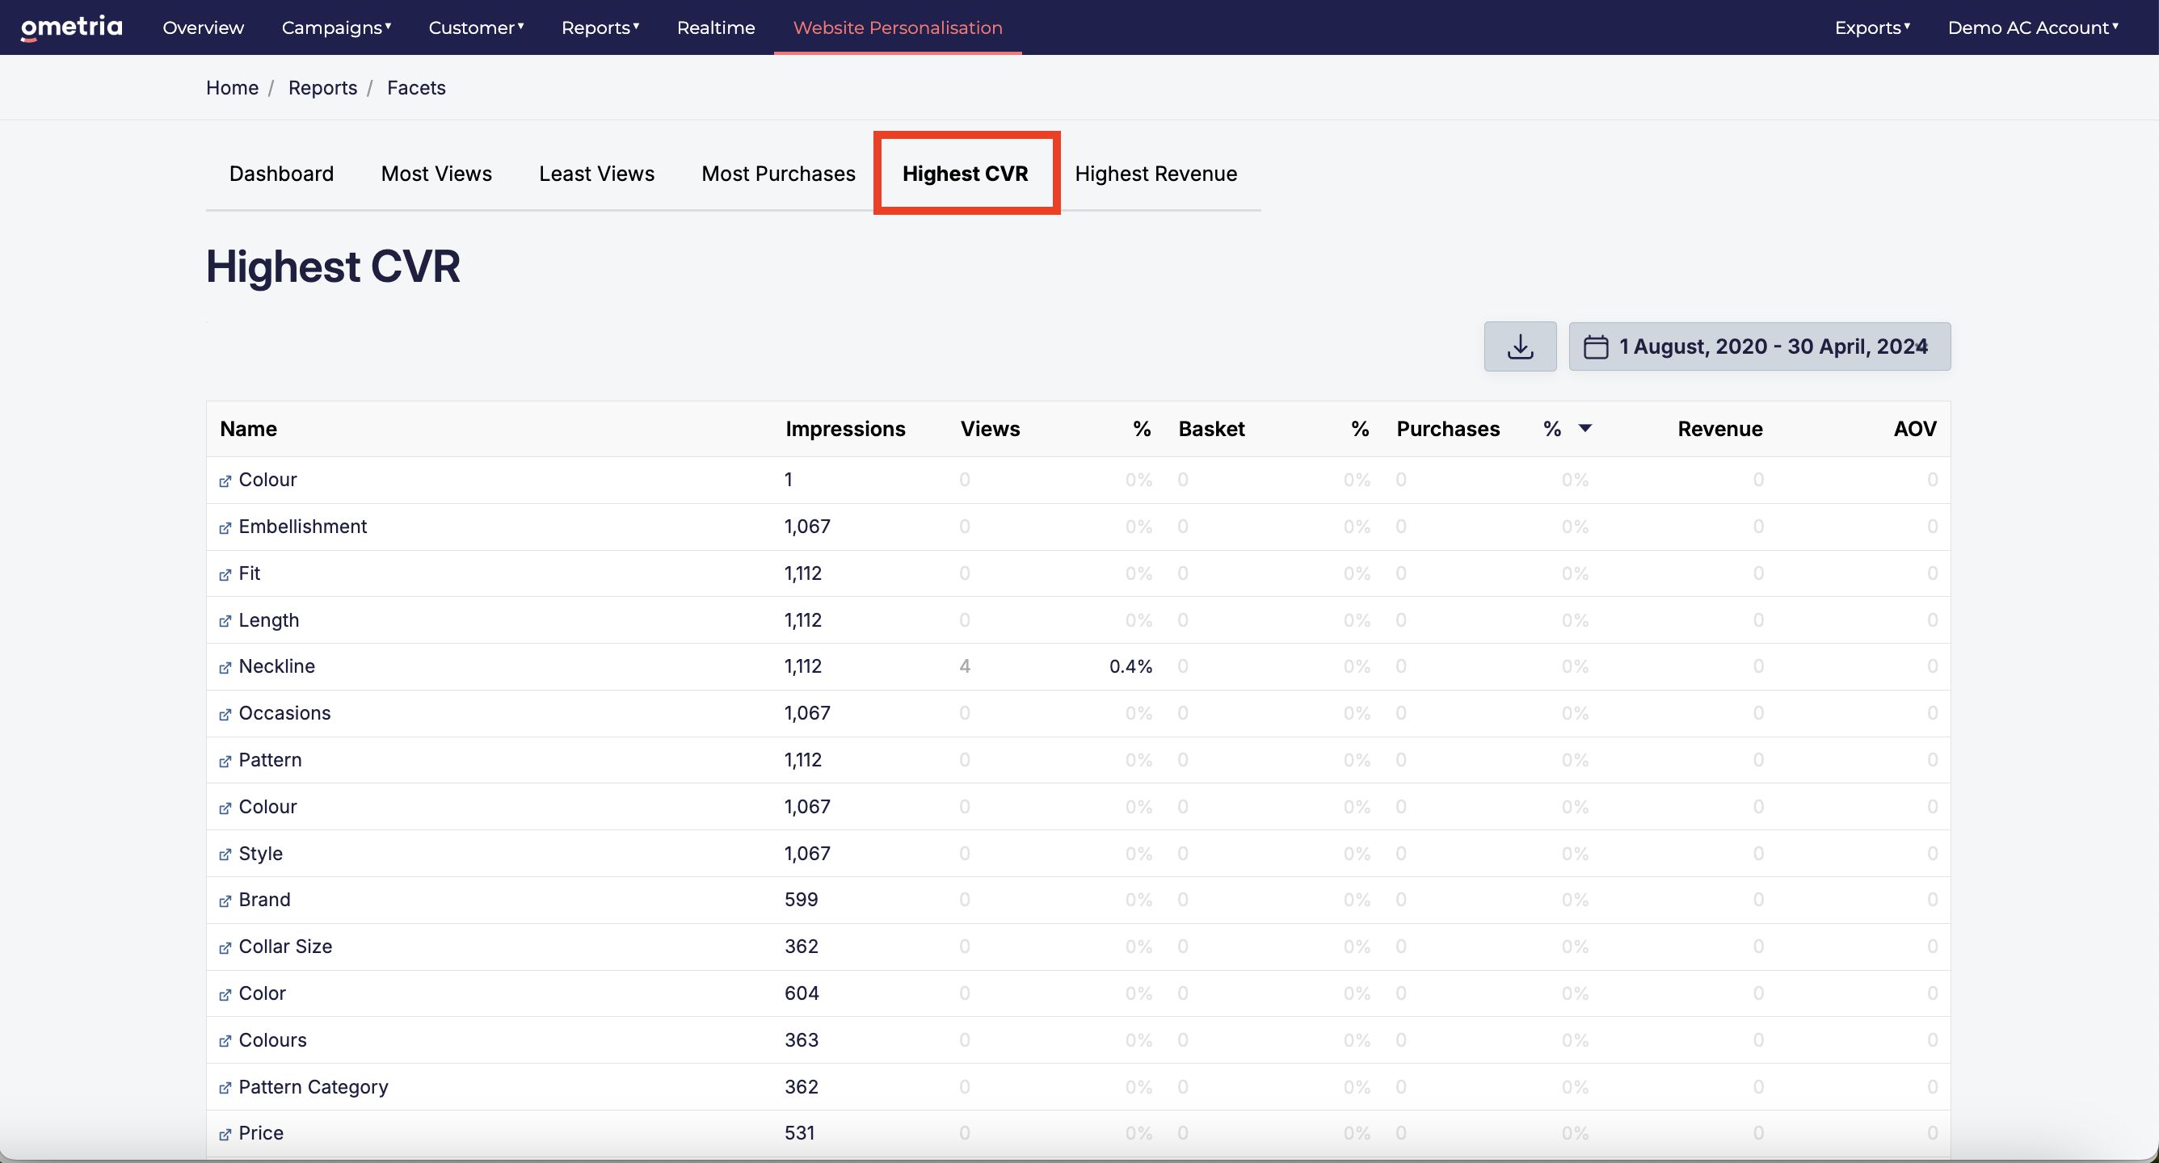2159x1163 pixels.
Task: Click the Home breadcrumb link
Action: click(x=232, y=88)
